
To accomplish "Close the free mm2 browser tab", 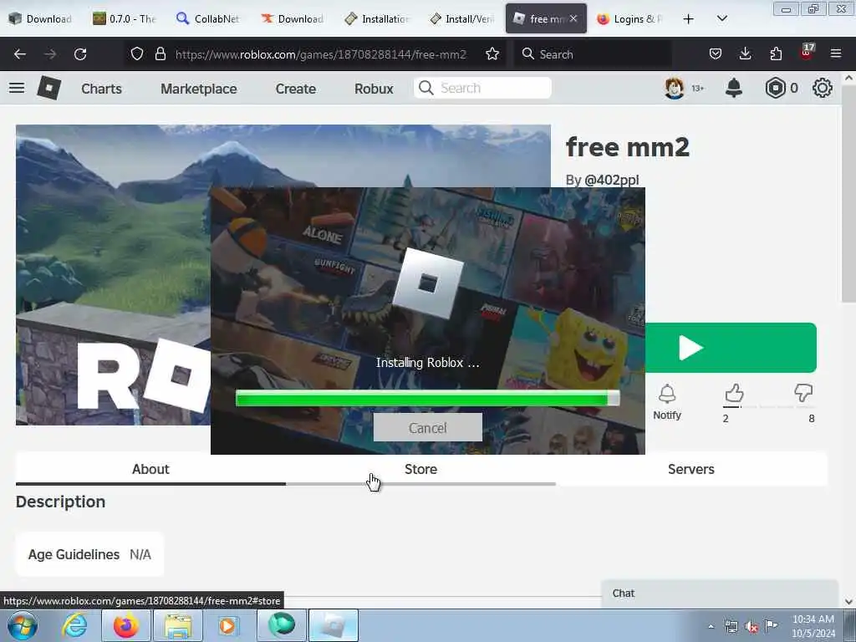I will (x=573, y=18).
